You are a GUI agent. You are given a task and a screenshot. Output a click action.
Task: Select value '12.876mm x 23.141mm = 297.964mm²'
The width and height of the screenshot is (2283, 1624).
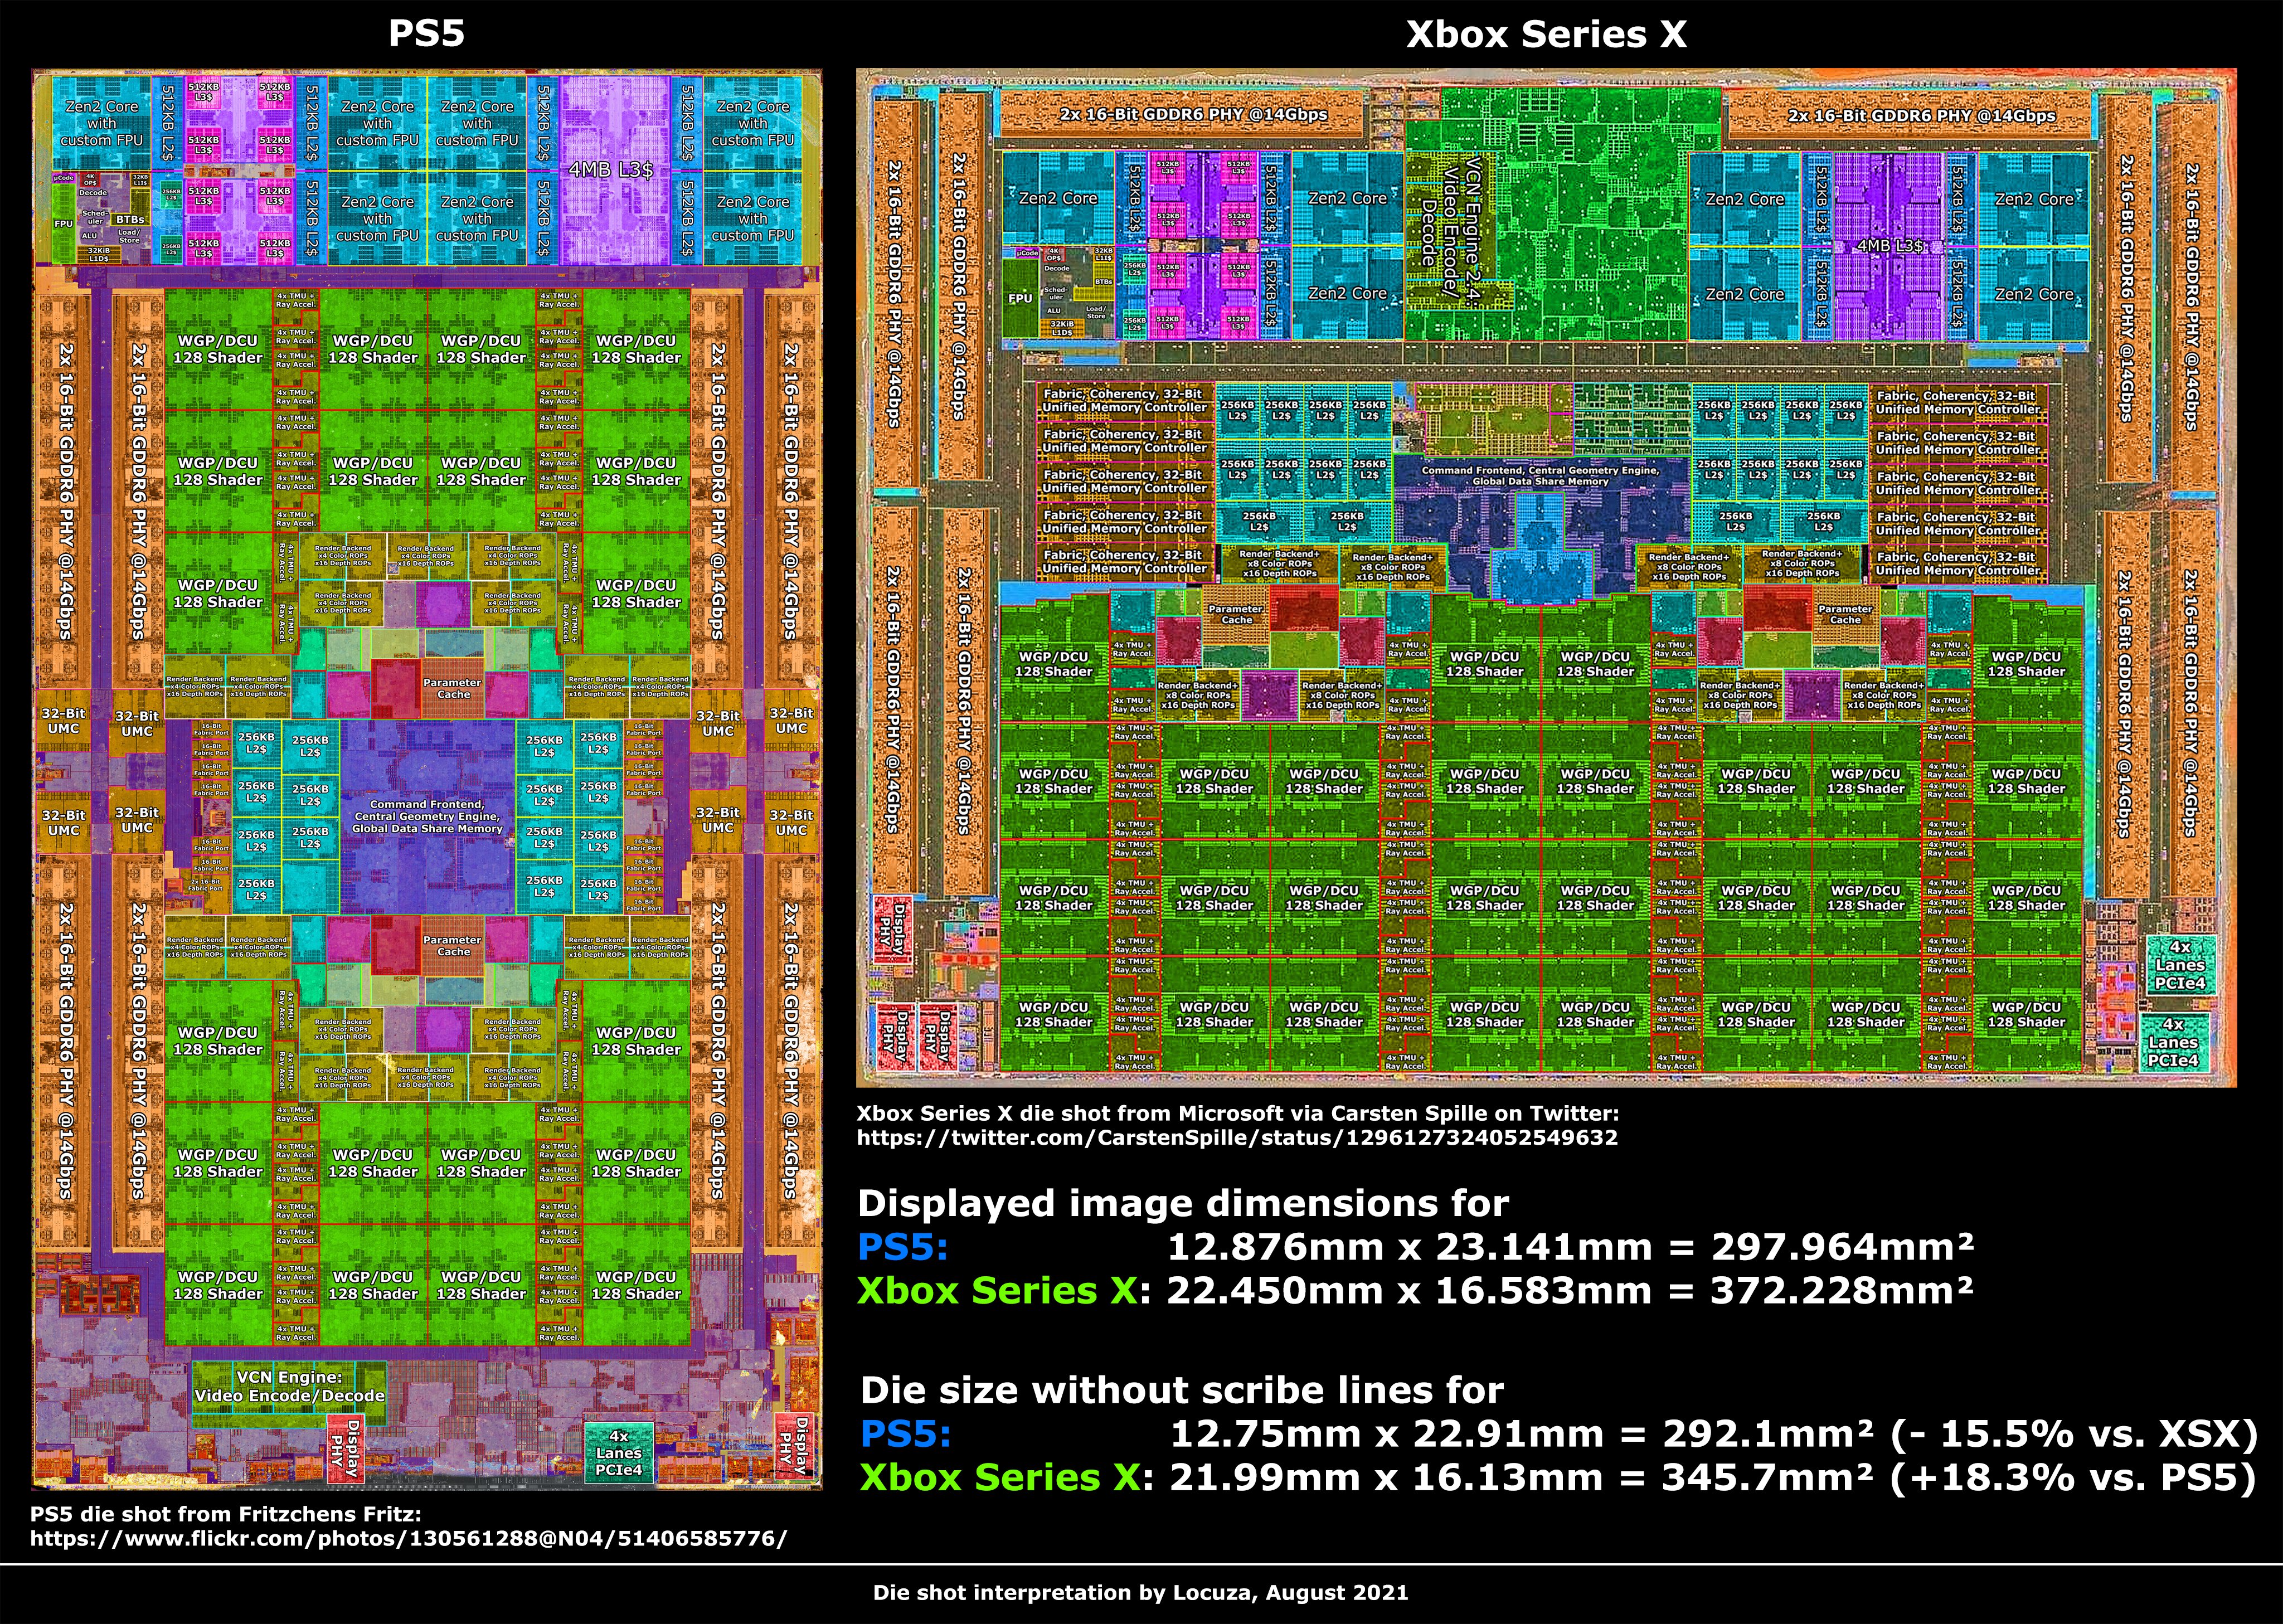(x=1571, y=1247)
